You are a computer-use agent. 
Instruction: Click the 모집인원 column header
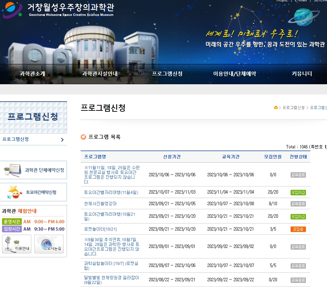pos(273,157)
